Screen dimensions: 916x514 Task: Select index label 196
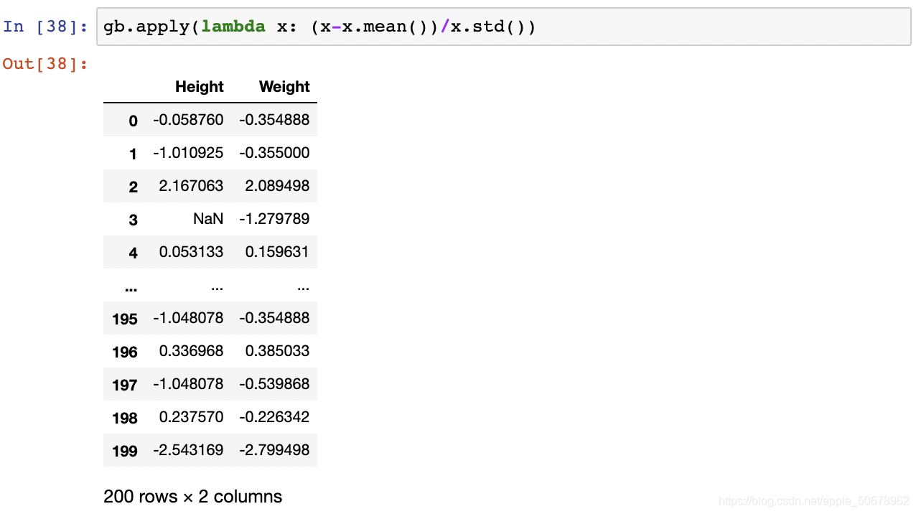tap(125, 352)
